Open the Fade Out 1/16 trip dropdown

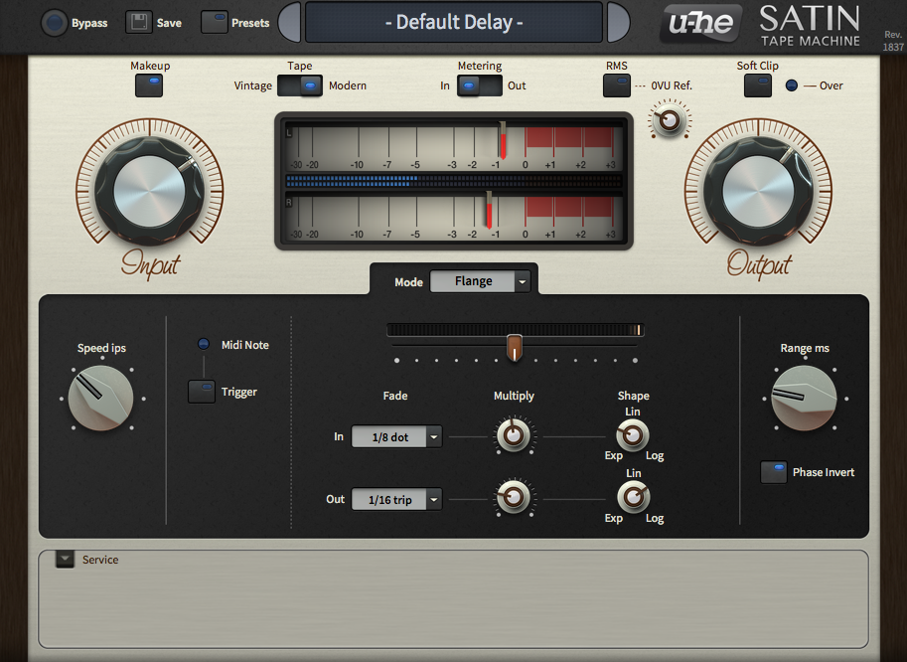396,499
